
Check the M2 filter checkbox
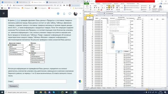click(x=112, y=46)
